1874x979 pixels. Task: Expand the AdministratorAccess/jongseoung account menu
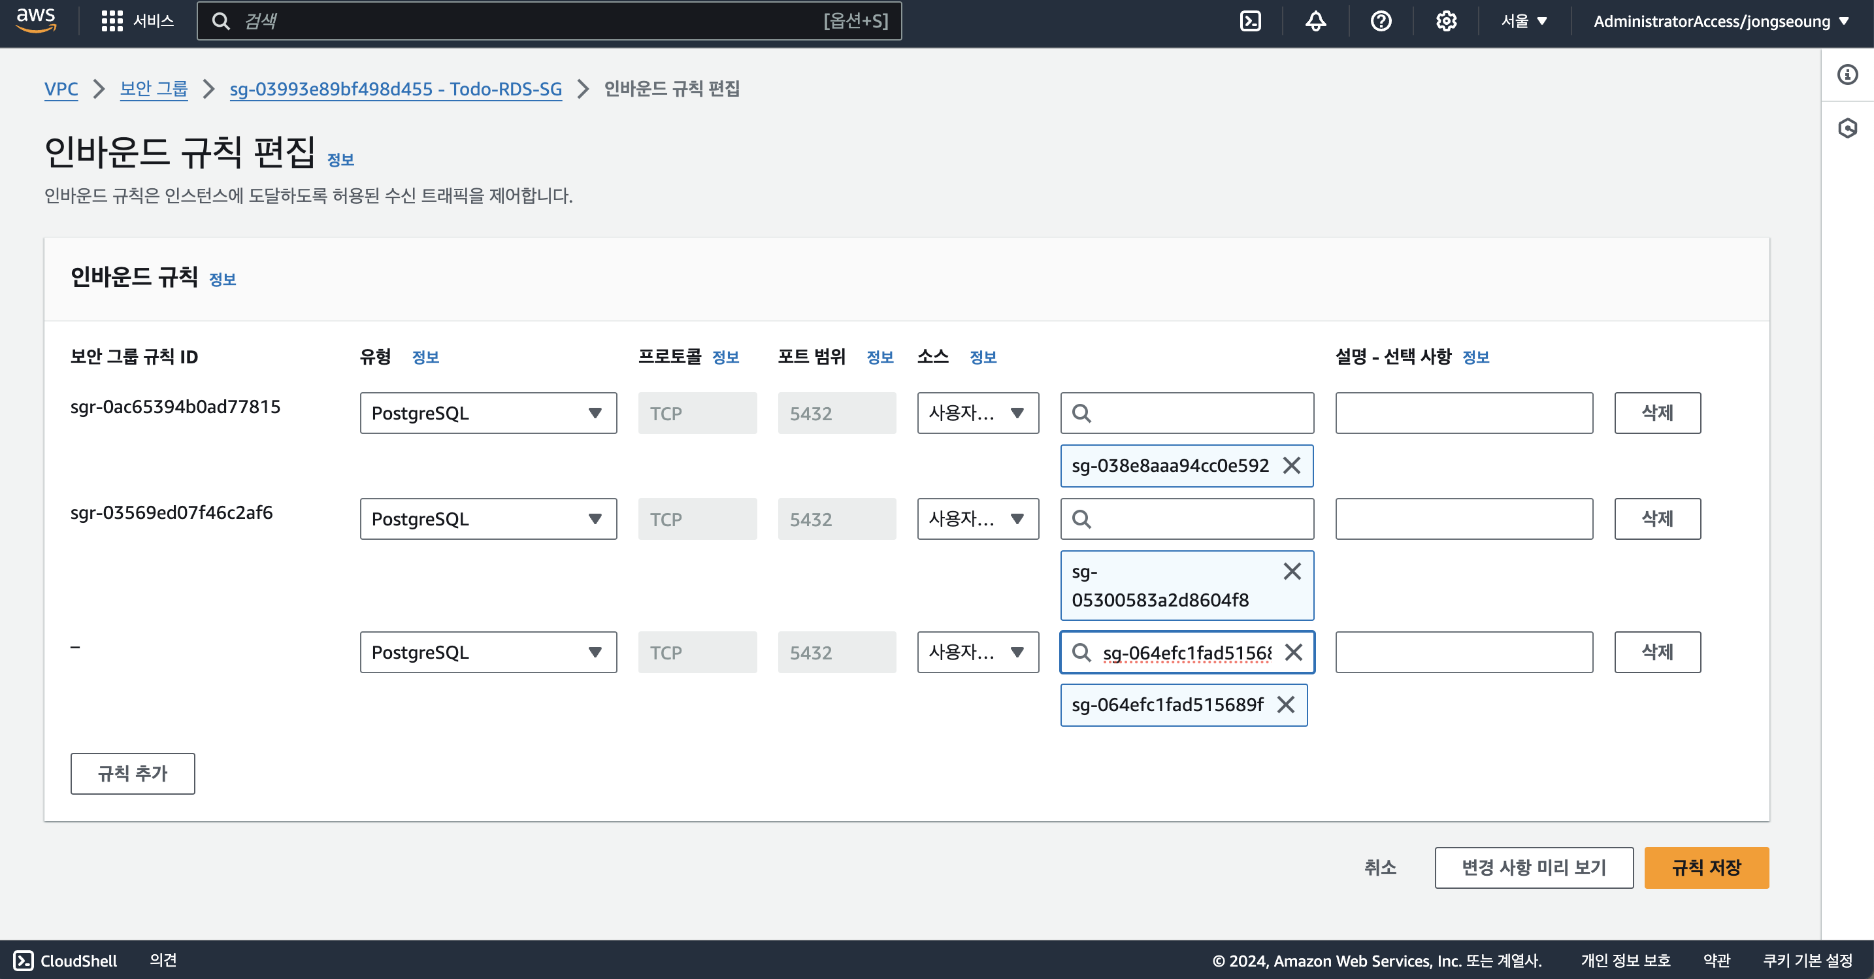coord(1720,21)
